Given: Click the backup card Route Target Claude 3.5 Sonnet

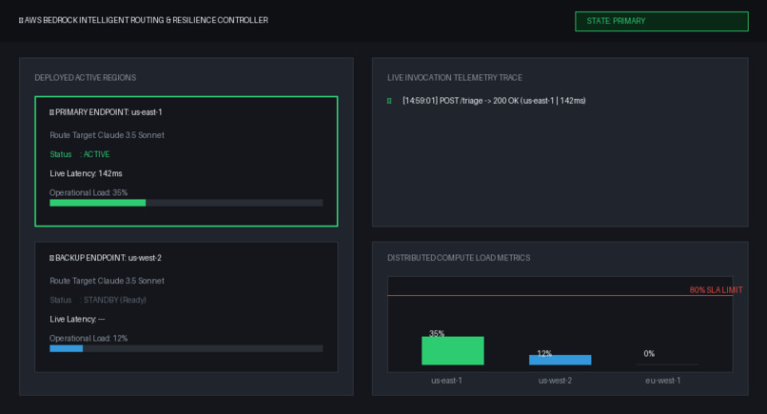Looking at the screenshot, I should (108, 281).
